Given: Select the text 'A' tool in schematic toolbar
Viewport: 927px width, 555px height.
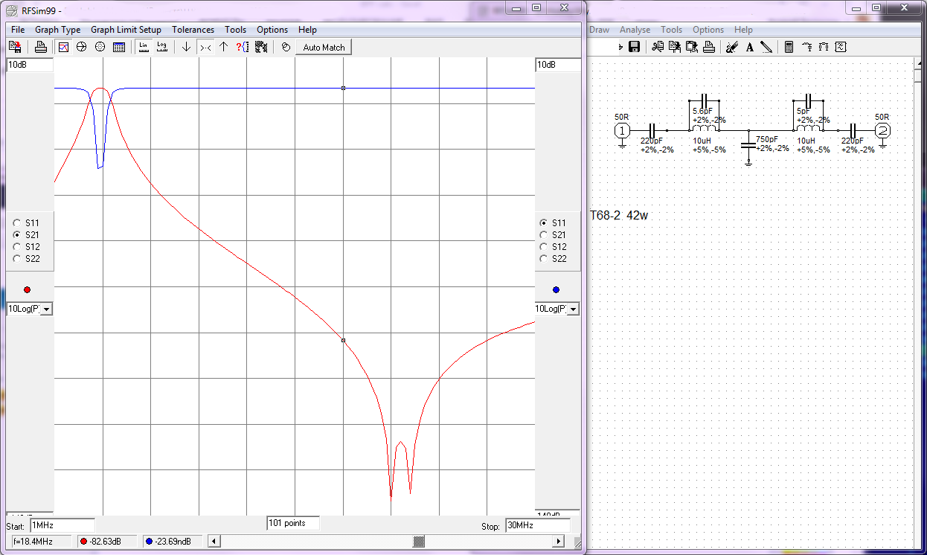Looking at the screenshot, I should [749, 47].
